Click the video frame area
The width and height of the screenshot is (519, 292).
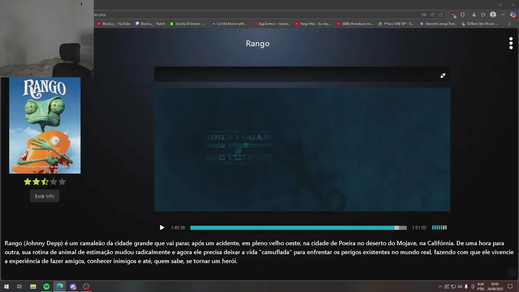coord(302,149)
